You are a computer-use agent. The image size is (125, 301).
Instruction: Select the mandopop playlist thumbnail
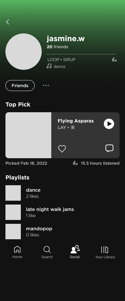point(13,232)
